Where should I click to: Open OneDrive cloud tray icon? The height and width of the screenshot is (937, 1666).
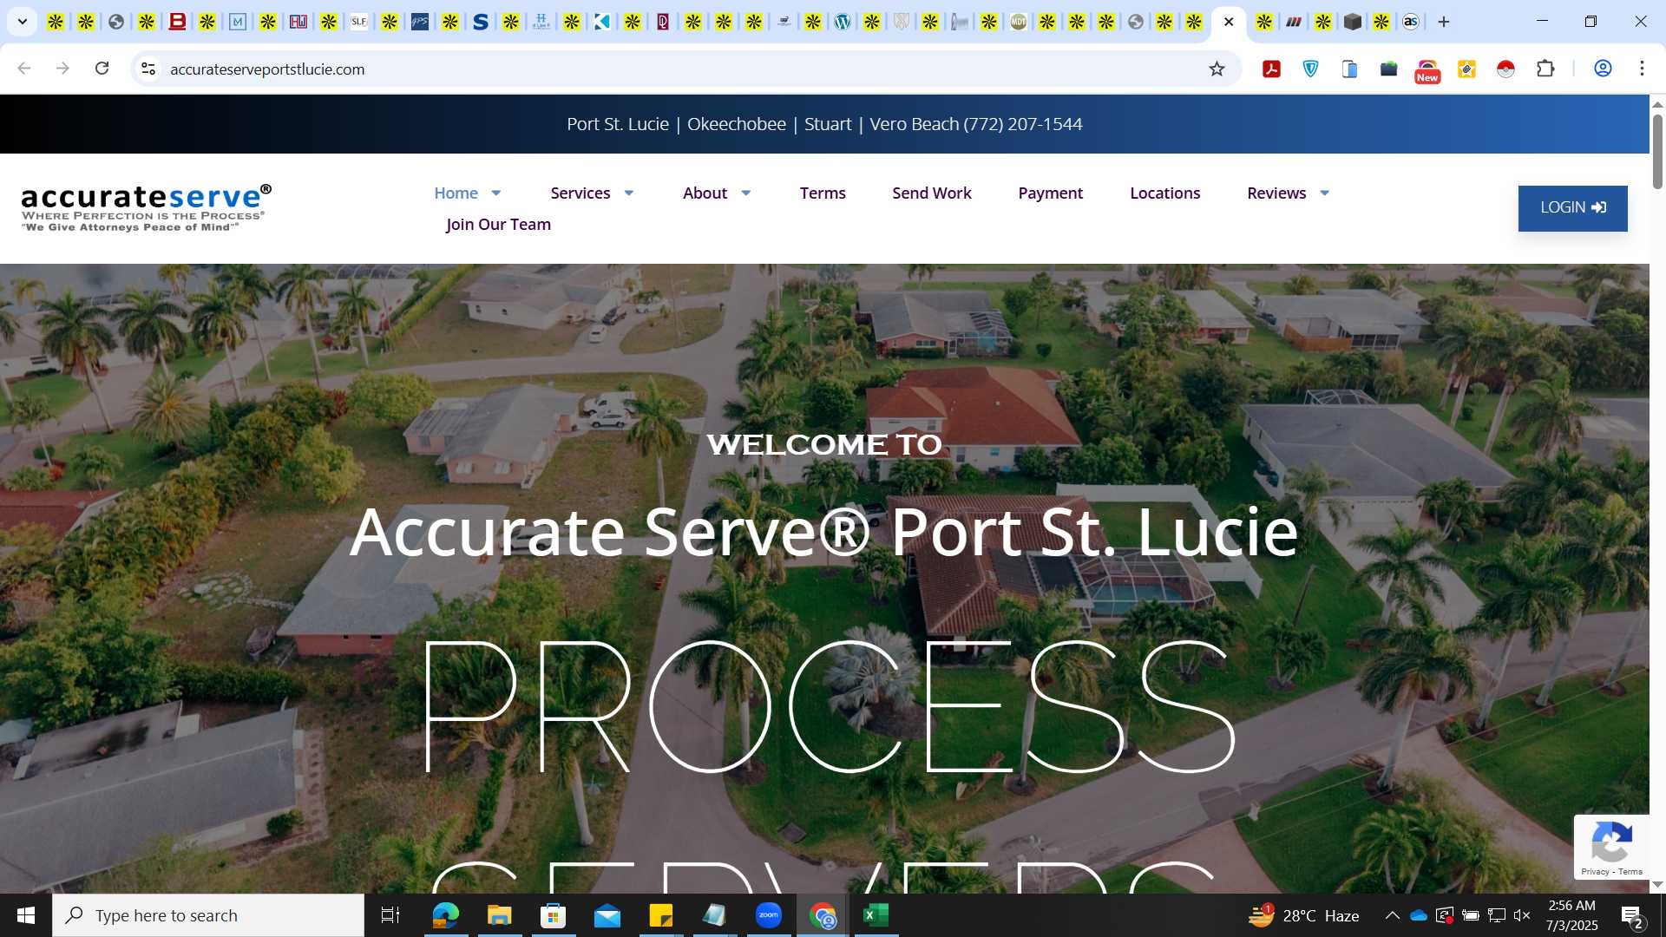pos(1419,915)
